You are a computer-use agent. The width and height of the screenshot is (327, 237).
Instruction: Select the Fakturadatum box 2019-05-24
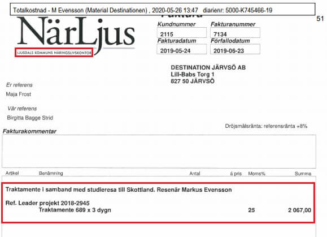pyautogui.click(x=182, y=49)
